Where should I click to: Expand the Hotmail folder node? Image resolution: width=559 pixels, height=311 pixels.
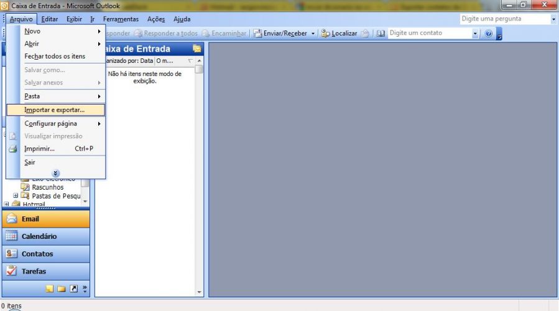6,204
